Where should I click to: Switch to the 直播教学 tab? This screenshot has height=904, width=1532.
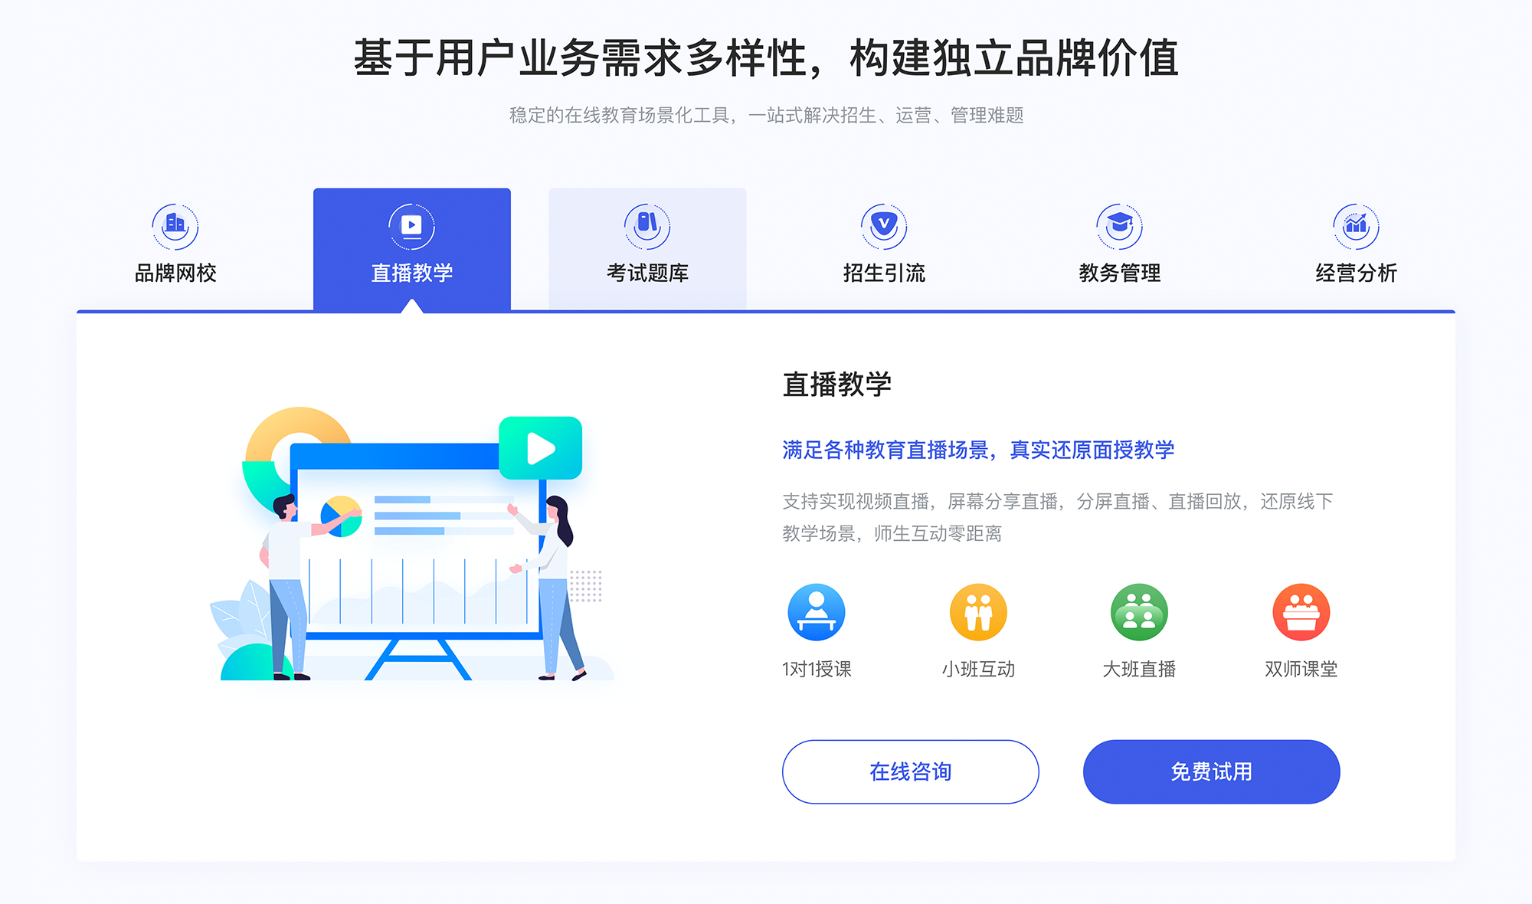412,237
